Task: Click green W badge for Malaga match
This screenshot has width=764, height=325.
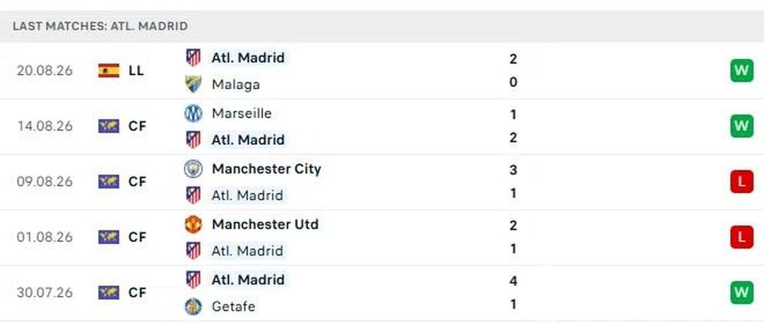Action: 742,70
